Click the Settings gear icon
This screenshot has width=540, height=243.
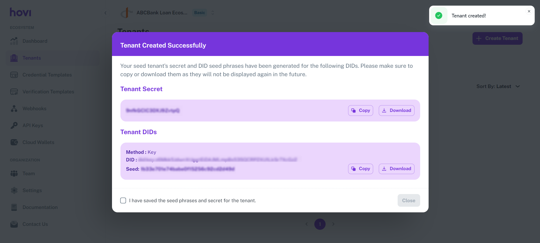coord(14,190)
